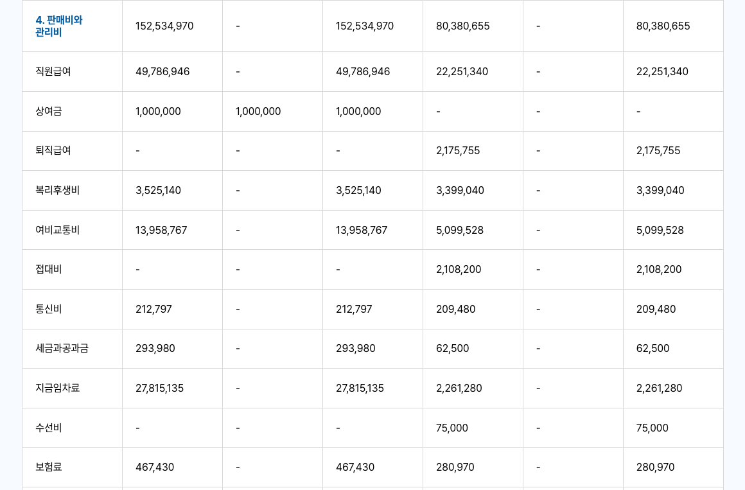Click the 통신비 row label
This screenshot has height=490, width=745.
[x=49, y=309]
